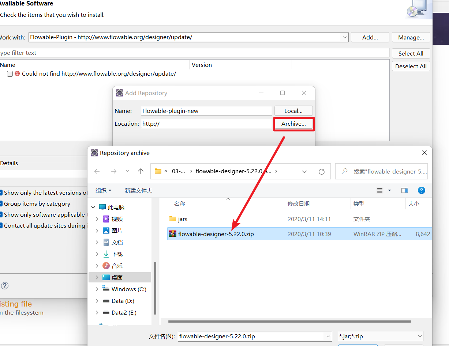This screenshot has width=449, height=346.
Task: Toggle 'Contact all update sites during install'
Action: click(1, 225)
